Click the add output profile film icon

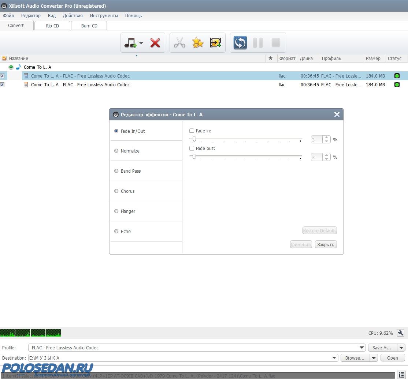215,43
